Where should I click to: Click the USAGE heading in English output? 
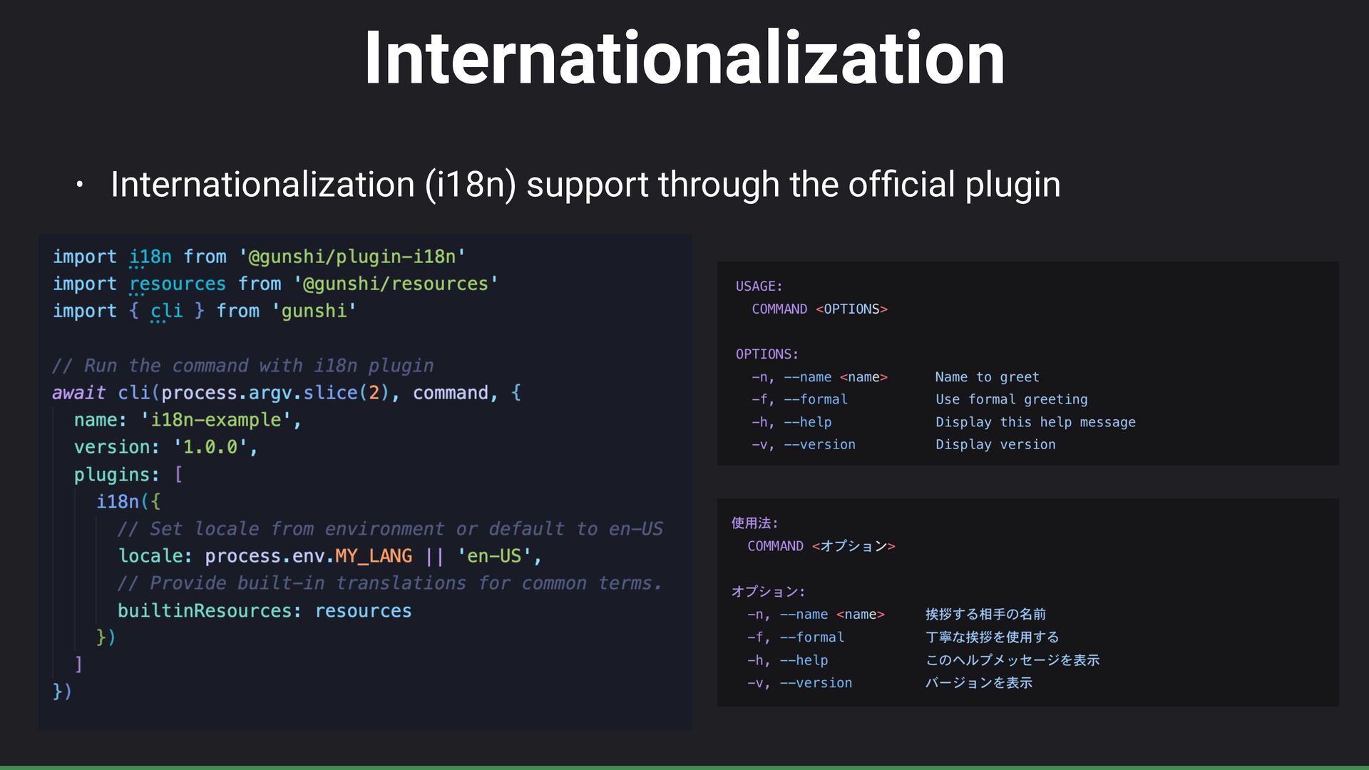coord(759,287)
